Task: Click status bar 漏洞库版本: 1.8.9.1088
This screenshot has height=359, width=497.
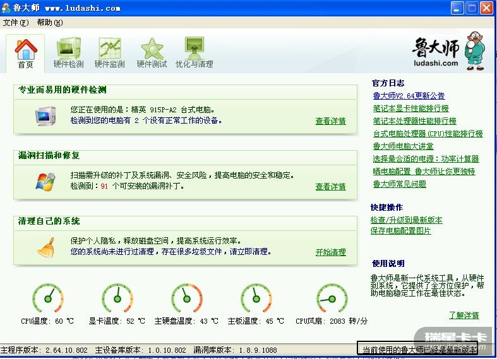Action: tap(235, 350)
